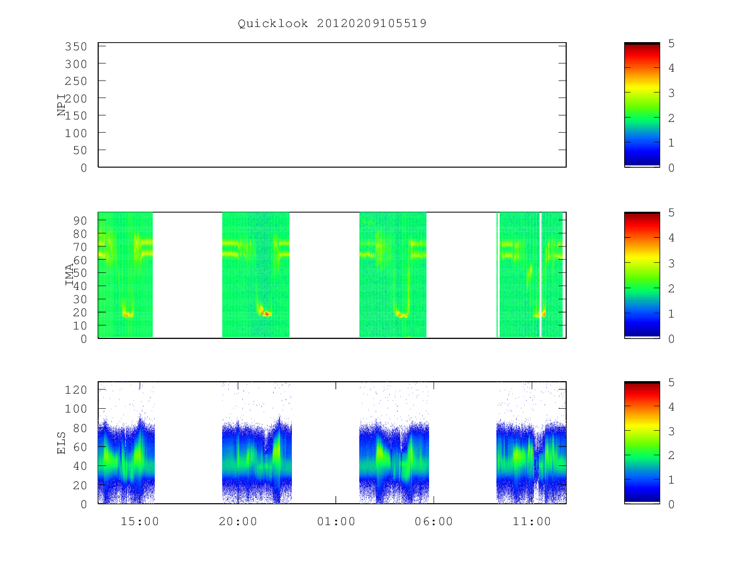Click the empty NPI plot area

tap(332, 105)
